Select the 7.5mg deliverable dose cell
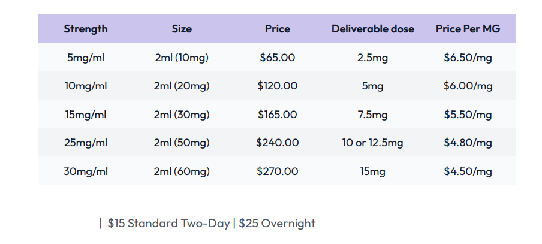This screenshot has width=542, height=244. (x=372, y=115)
